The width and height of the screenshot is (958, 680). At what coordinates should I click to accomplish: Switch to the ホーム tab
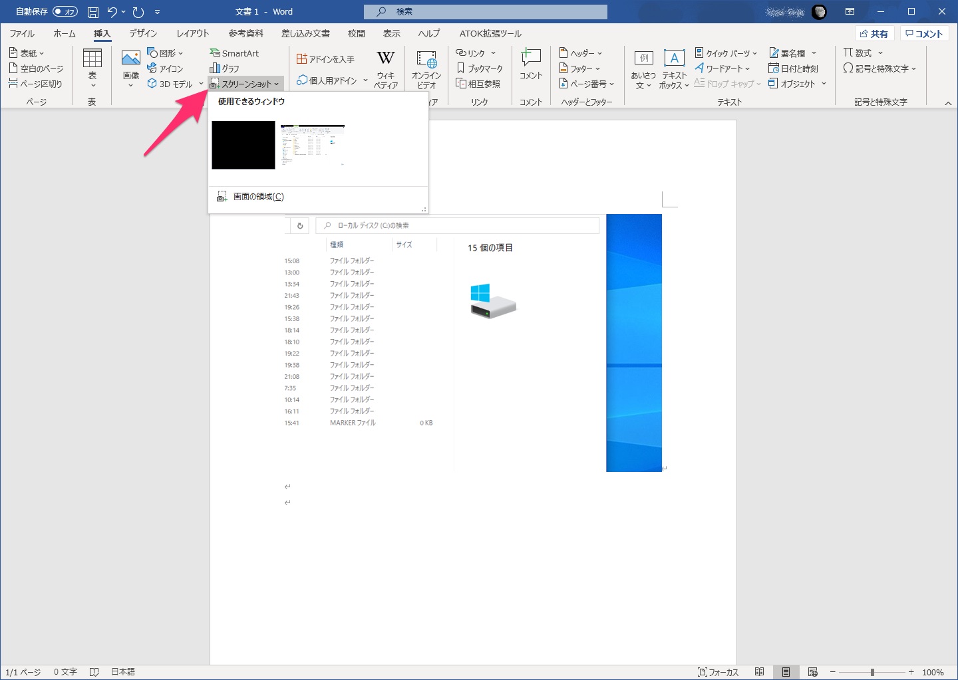[x=65, y=33]
